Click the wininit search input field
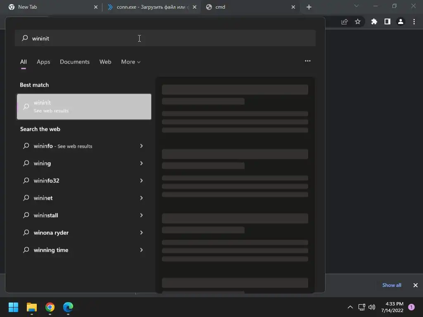 click(x=165, y=38)
